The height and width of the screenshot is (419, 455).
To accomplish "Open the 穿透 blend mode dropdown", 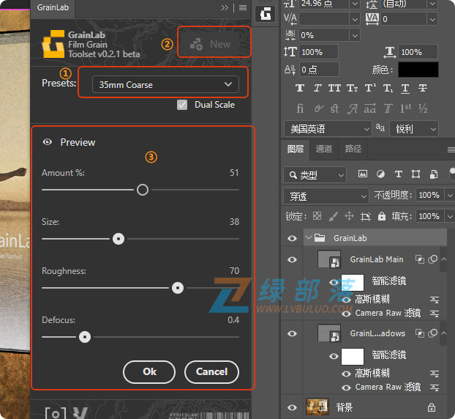I will click(326, 196).
